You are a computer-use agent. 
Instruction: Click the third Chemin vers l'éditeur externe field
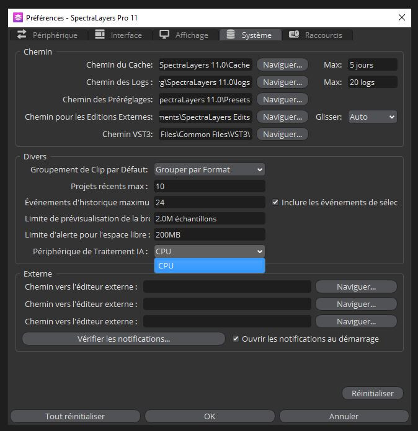coord(227,321)
